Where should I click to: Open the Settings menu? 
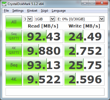[18, 11]
